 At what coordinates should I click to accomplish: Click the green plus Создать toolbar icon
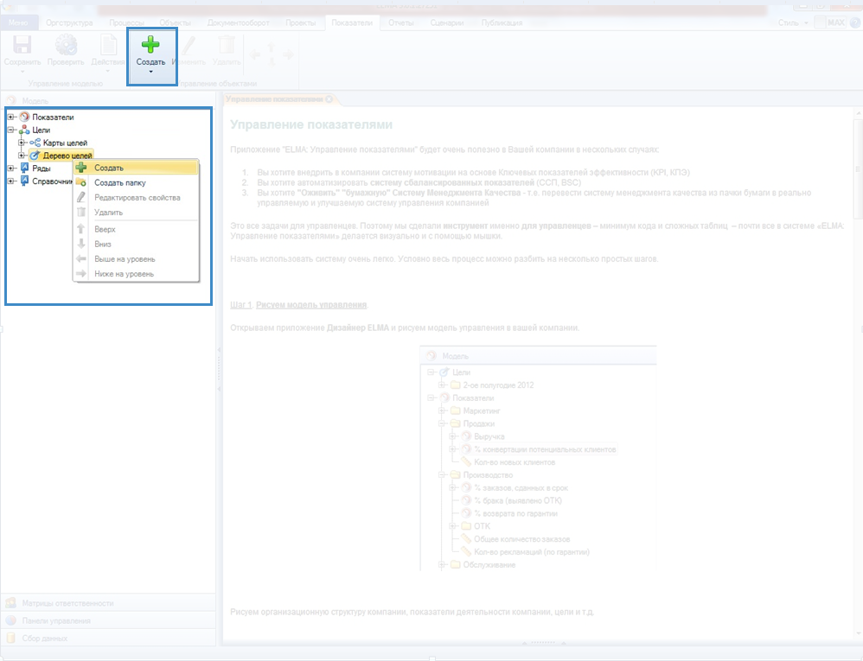150,45
